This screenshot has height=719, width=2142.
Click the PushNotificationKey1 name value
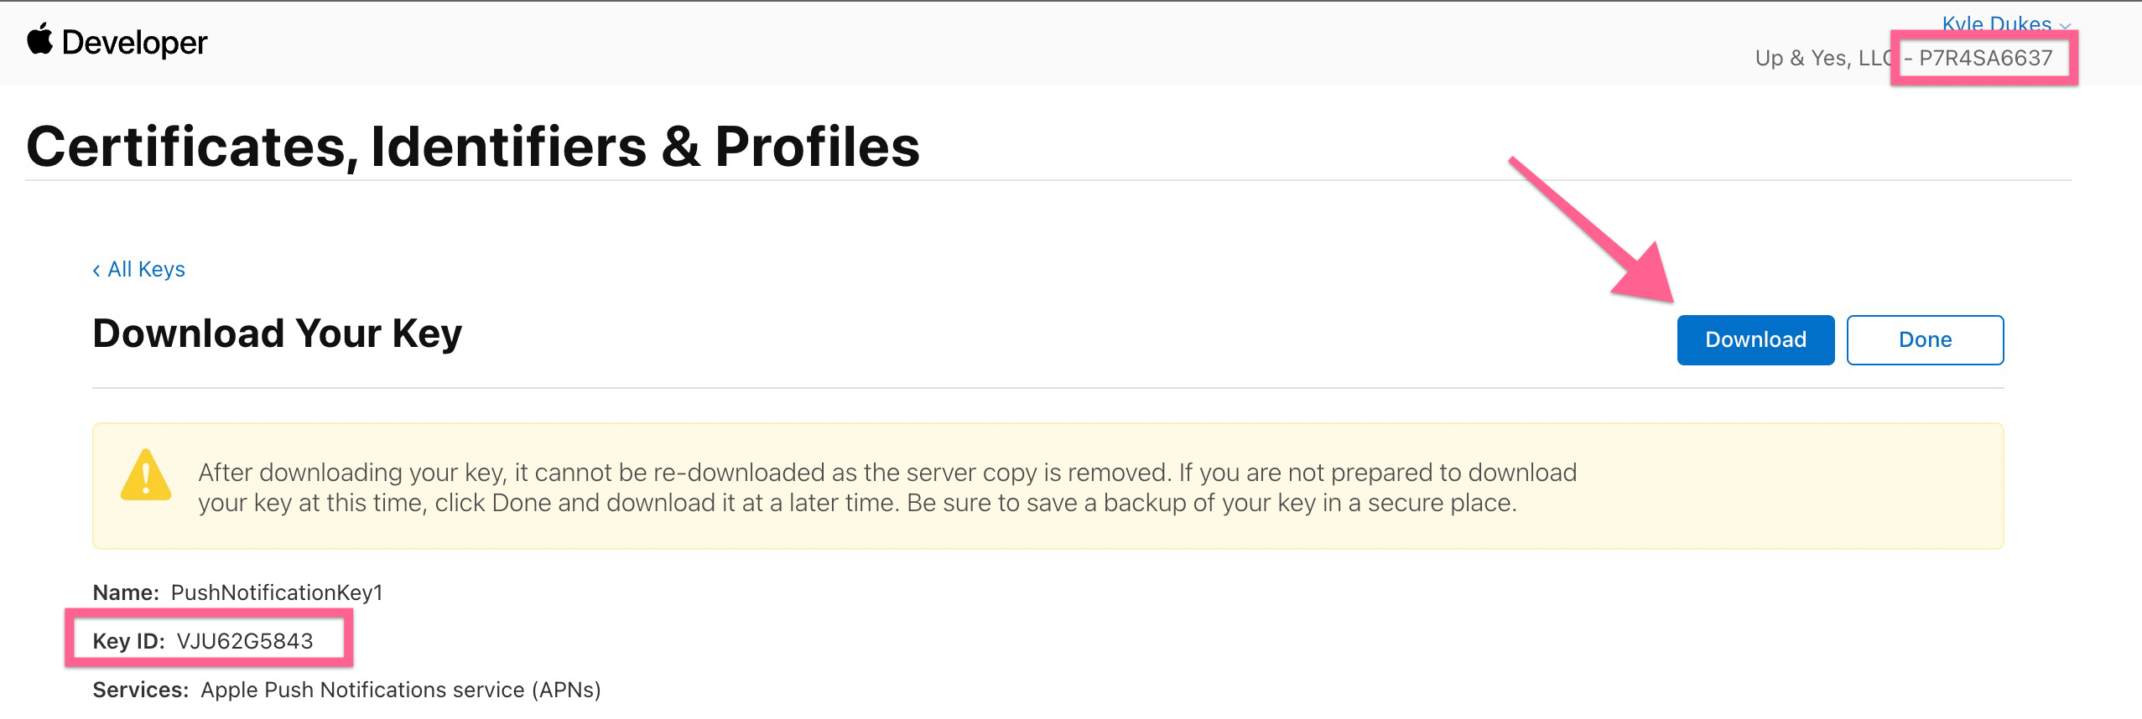[277, 592]
